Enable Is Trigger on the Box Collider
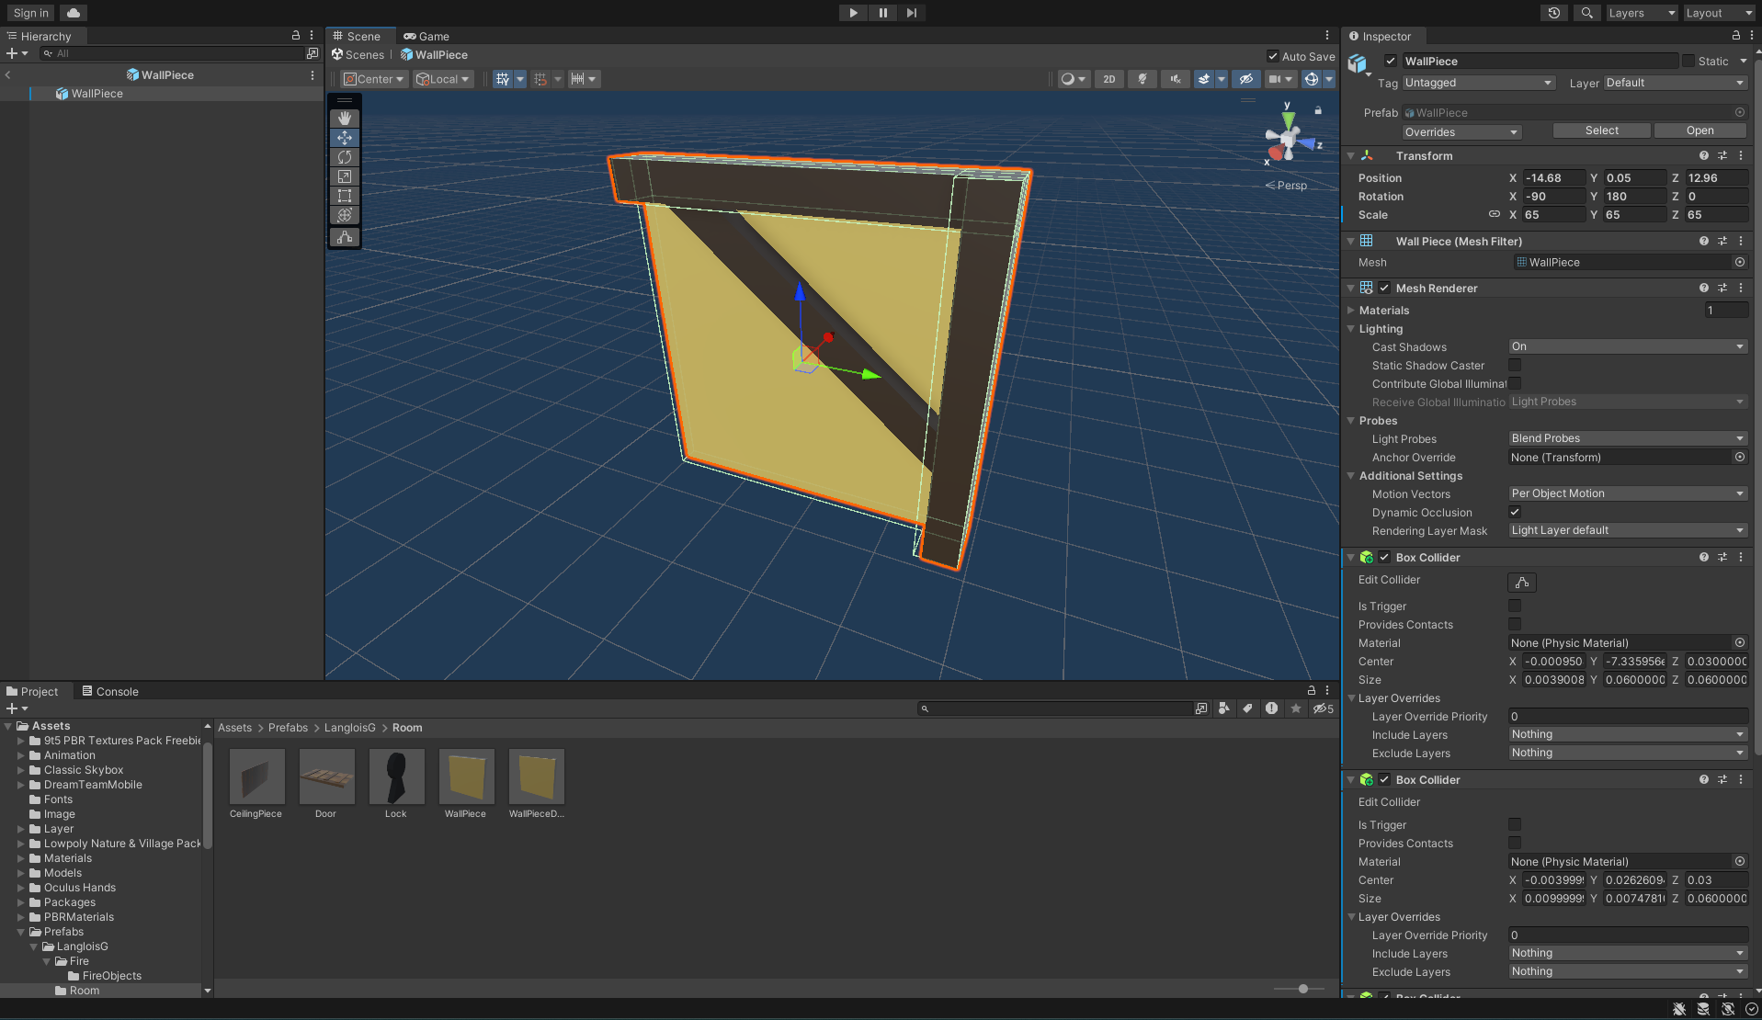The height and width of the screenshot is (1020, 1762). pos(1514,606)
